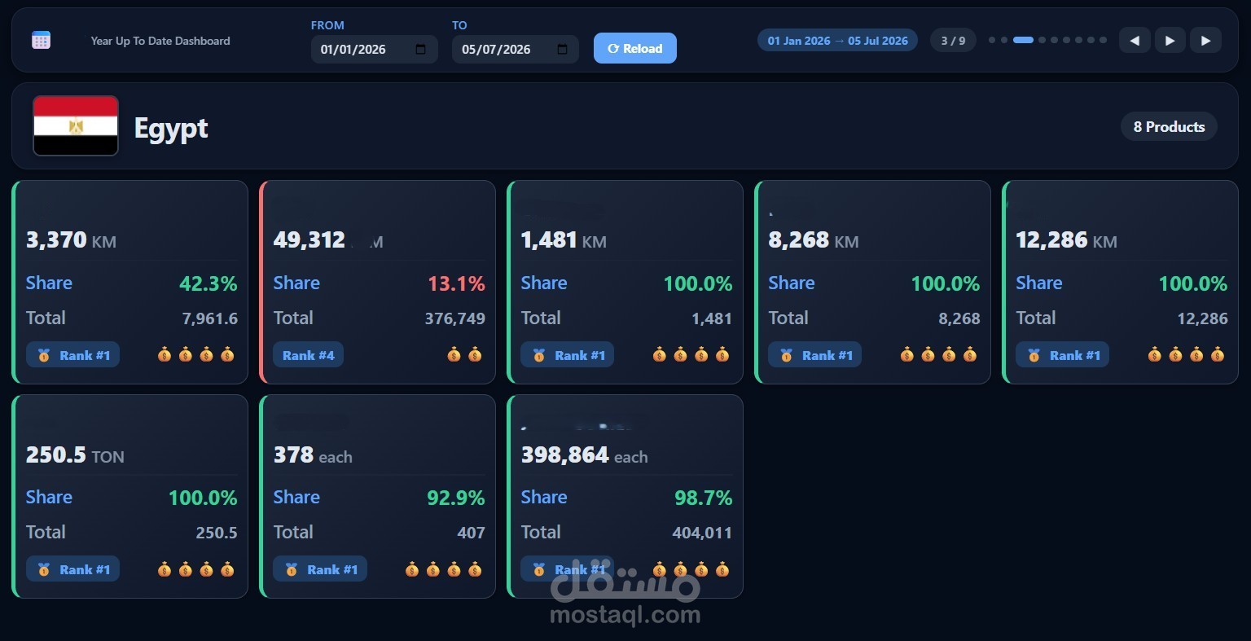Click last money bag icon in 398,864 each card
The width and height of the screenshot is (1251, 641).
coord(722,569)
